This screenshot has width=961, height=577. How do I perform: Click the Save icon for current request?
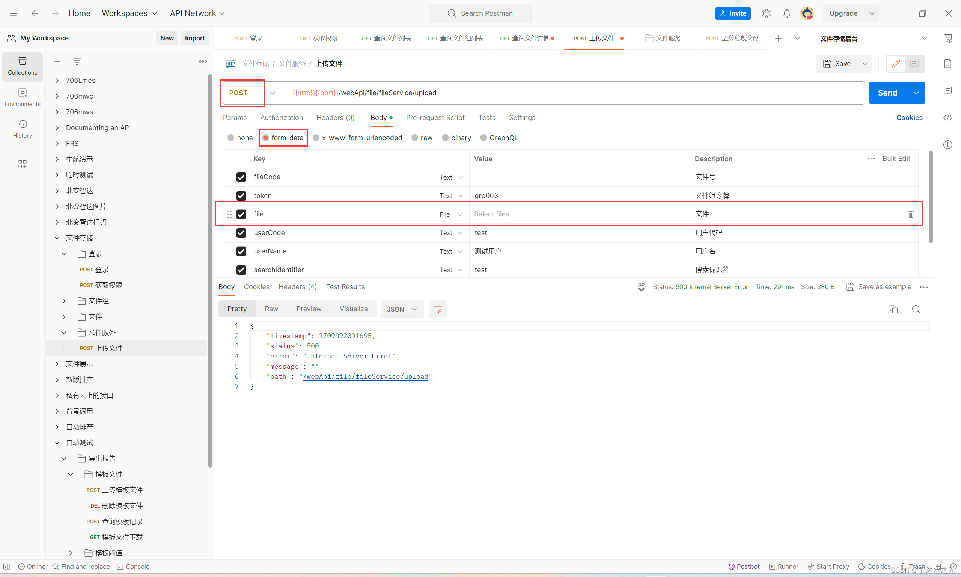click(x=837, y=63)
